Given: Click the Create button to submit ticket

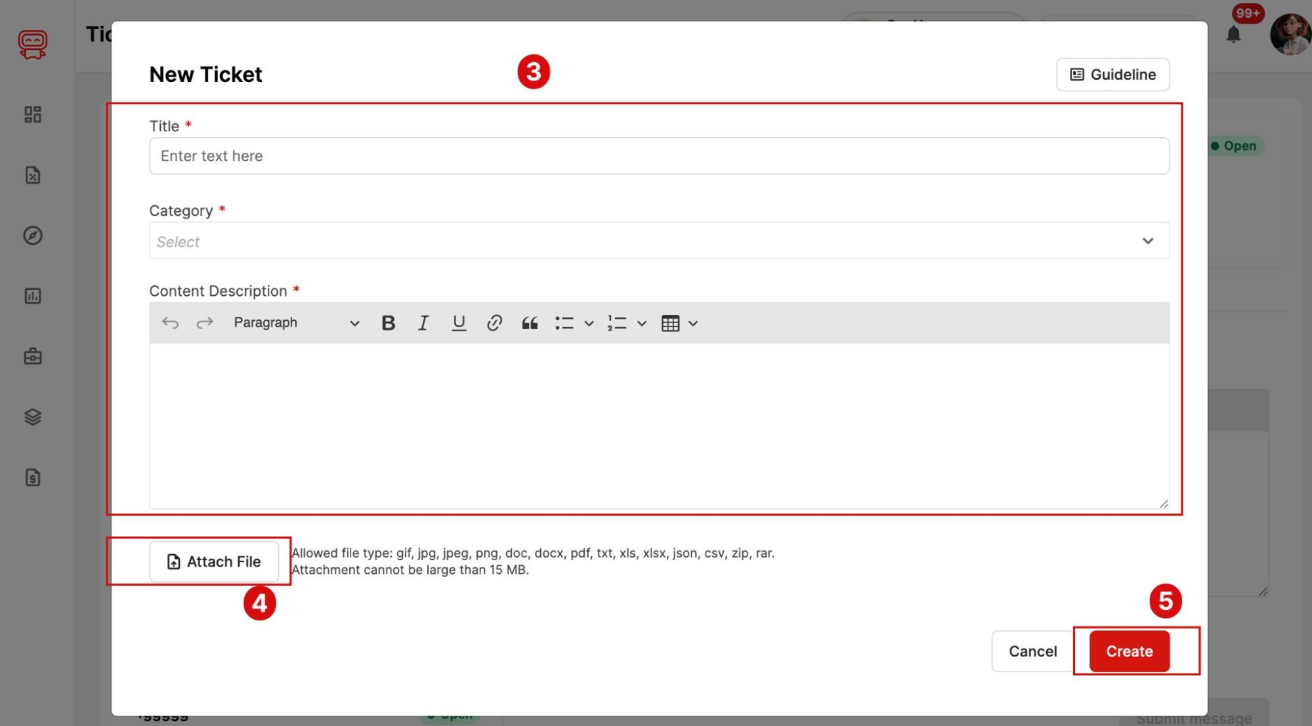Looking at the screenshot, I should click(x=1128, y=651).
